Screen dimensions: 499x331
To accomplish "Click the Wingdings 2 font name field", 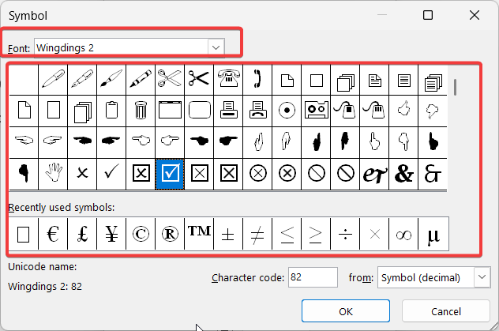I will 122,47.
